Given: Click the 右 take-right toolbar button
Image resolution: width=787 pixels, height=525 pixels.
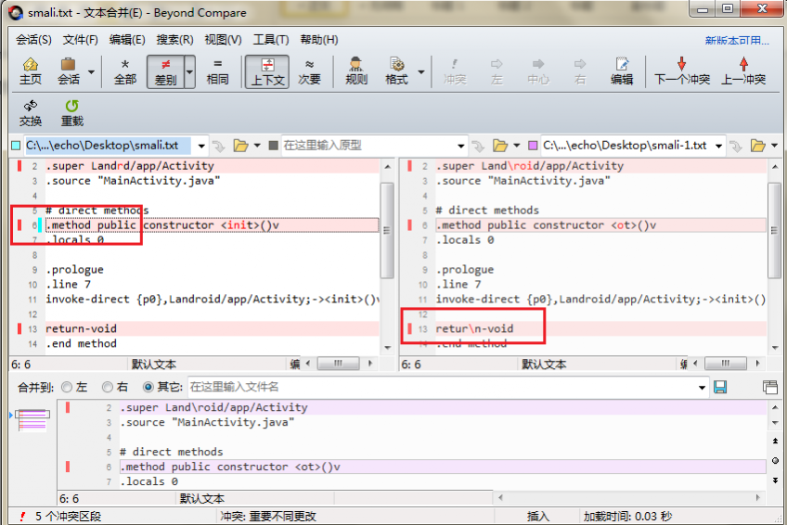Looking at the screenshot, I should (580, 71).
